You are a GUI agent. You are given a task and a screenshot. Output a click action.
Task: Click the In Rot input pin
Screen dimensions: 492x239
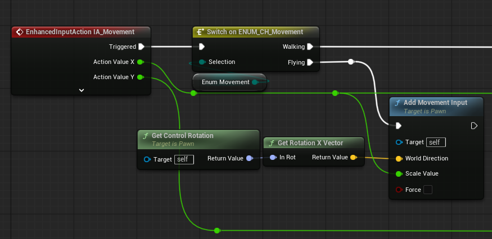point(273,158)
